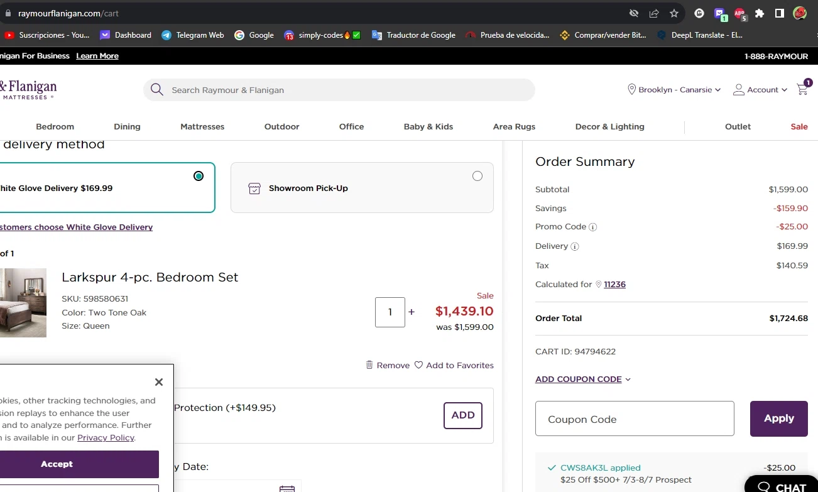Open the Dashboard bookmark

126,35
